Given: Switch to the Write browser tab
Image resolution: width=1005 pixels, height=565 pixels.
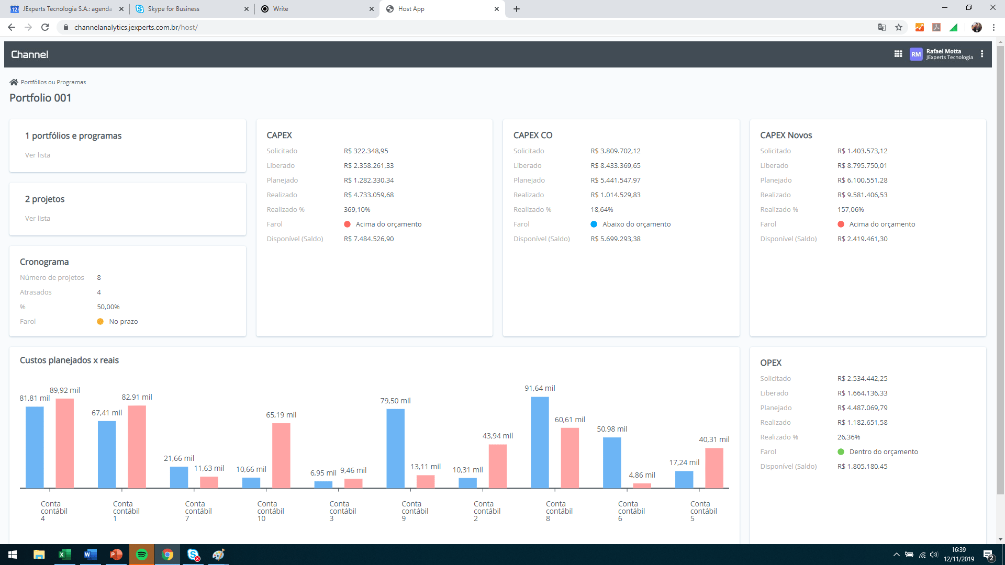Looking at the screenshot, I should click(281, 9).
